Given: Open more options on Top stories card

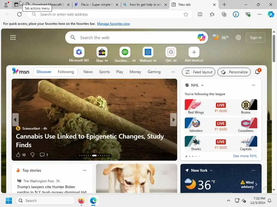Looking at the screenshot, I should pyautogui.click(x=85, y=170).
